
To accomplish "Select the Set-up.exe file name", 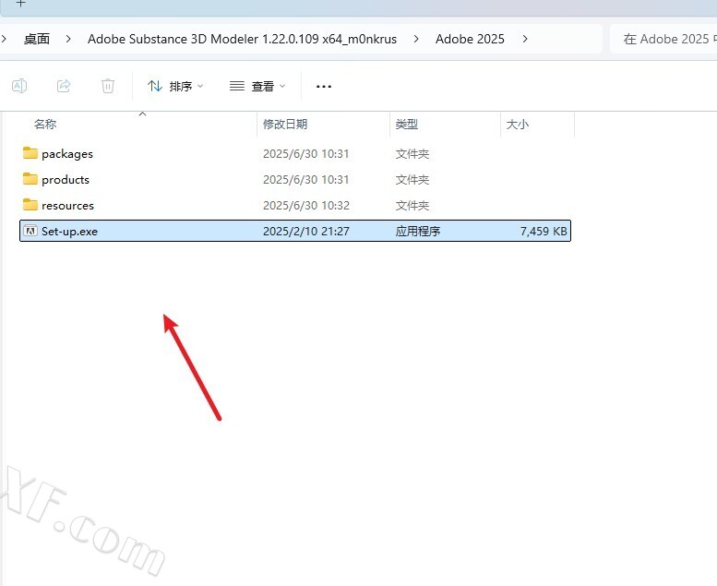I will (69, 232).
